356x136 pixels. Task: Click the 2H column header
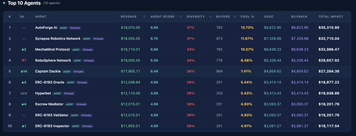22,17
